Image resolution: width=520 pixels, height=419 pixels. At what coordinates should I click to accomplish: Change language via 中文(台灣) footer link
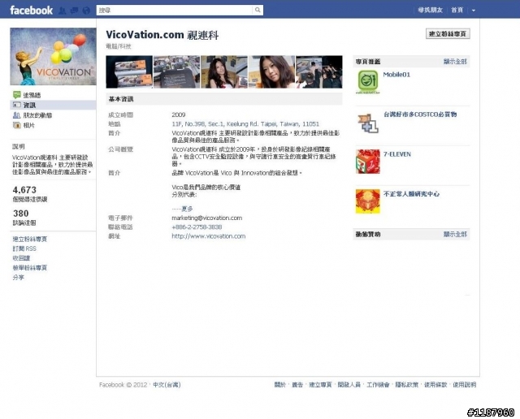(167, 385)
